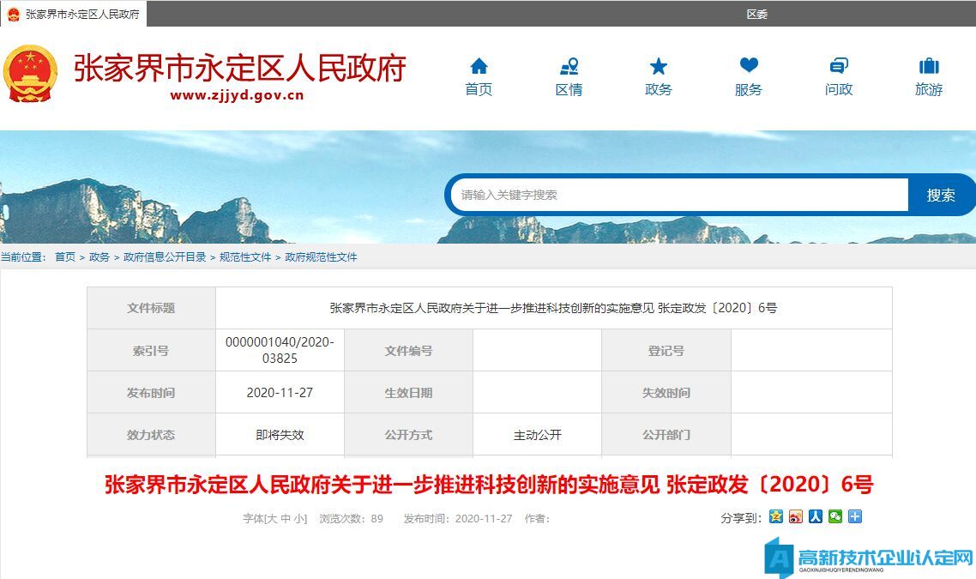Set font size to small 小
The image size is (976, 579).
299,519
